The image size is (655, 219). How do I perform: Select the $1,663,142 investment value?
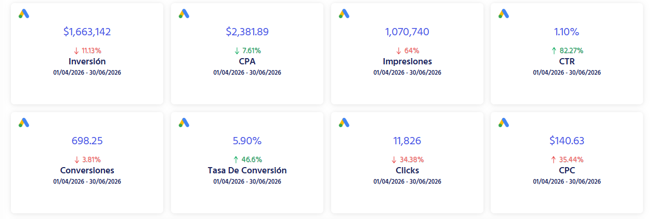coord(87,32)
